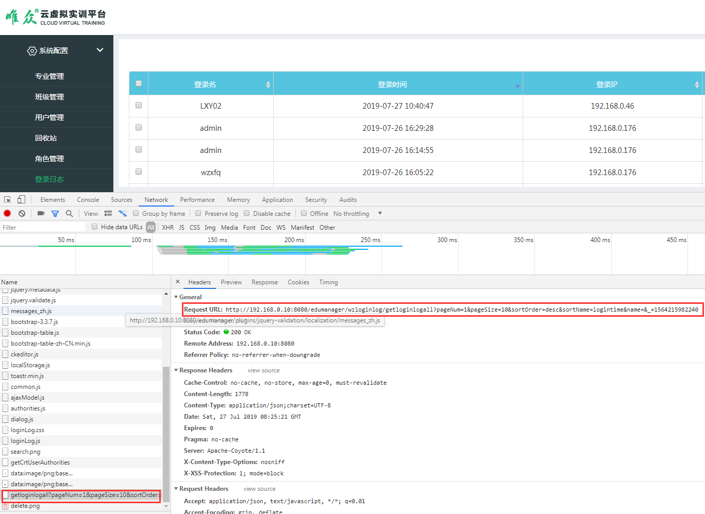Switch to the Console tab
The image size is (705, 514).
[x=88, y=200]
